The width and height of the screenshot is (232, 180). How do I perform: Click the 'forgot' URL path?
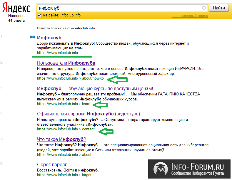(86, 175)
